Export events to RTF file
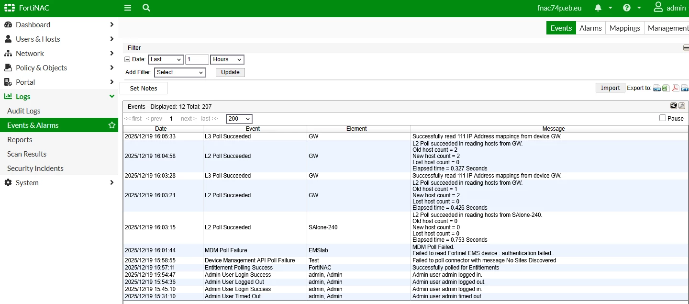 coord(685,88)
